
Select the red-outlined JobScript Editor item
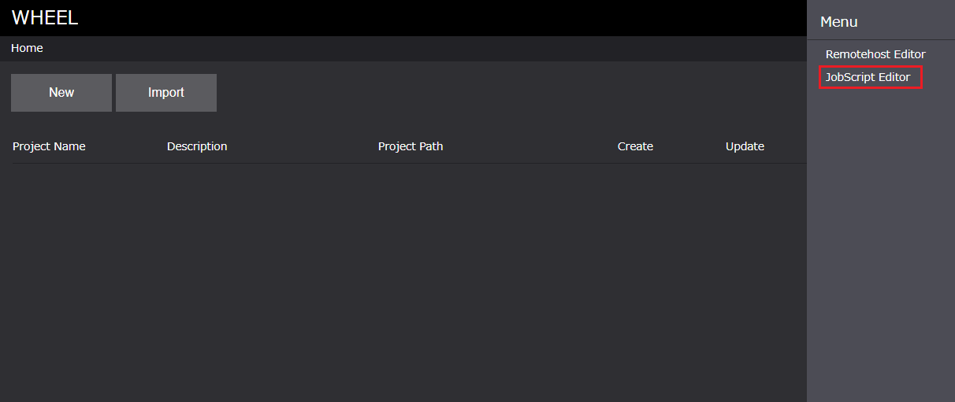870,77
